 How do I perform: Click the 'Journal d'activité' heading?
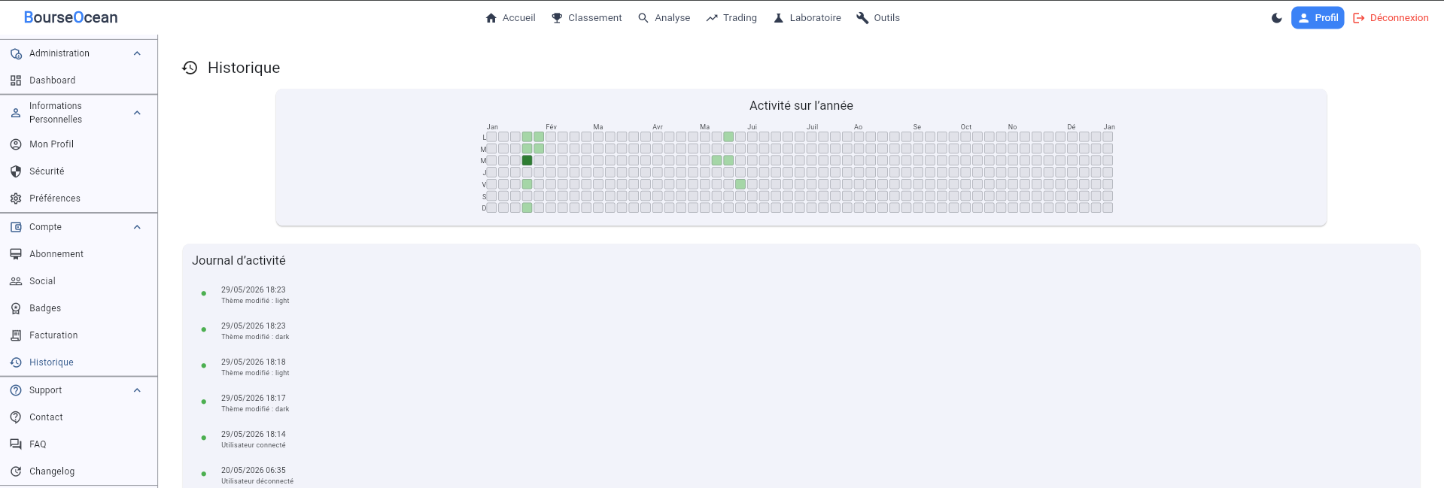coord(239,261)
